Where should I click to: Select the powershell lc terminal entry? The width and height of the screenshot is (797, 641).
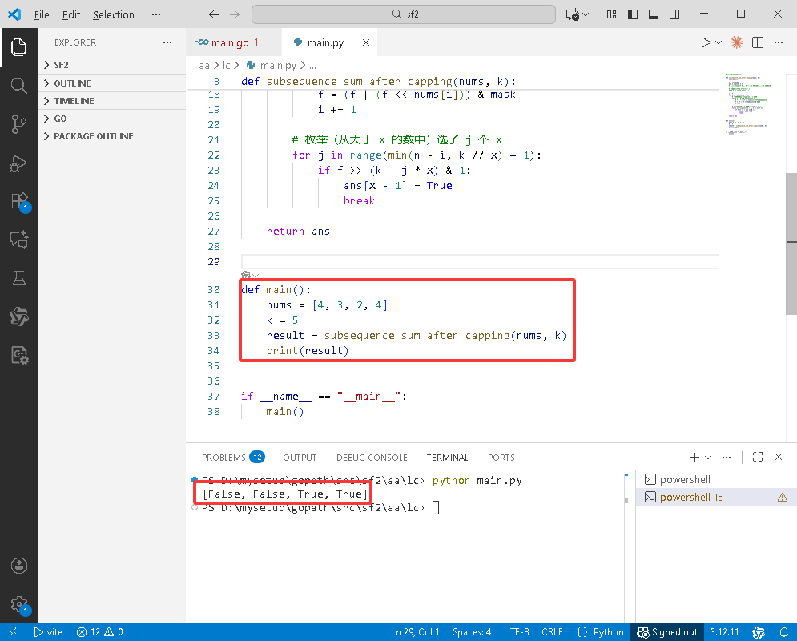pyautogui.click(x=715, y=497)
